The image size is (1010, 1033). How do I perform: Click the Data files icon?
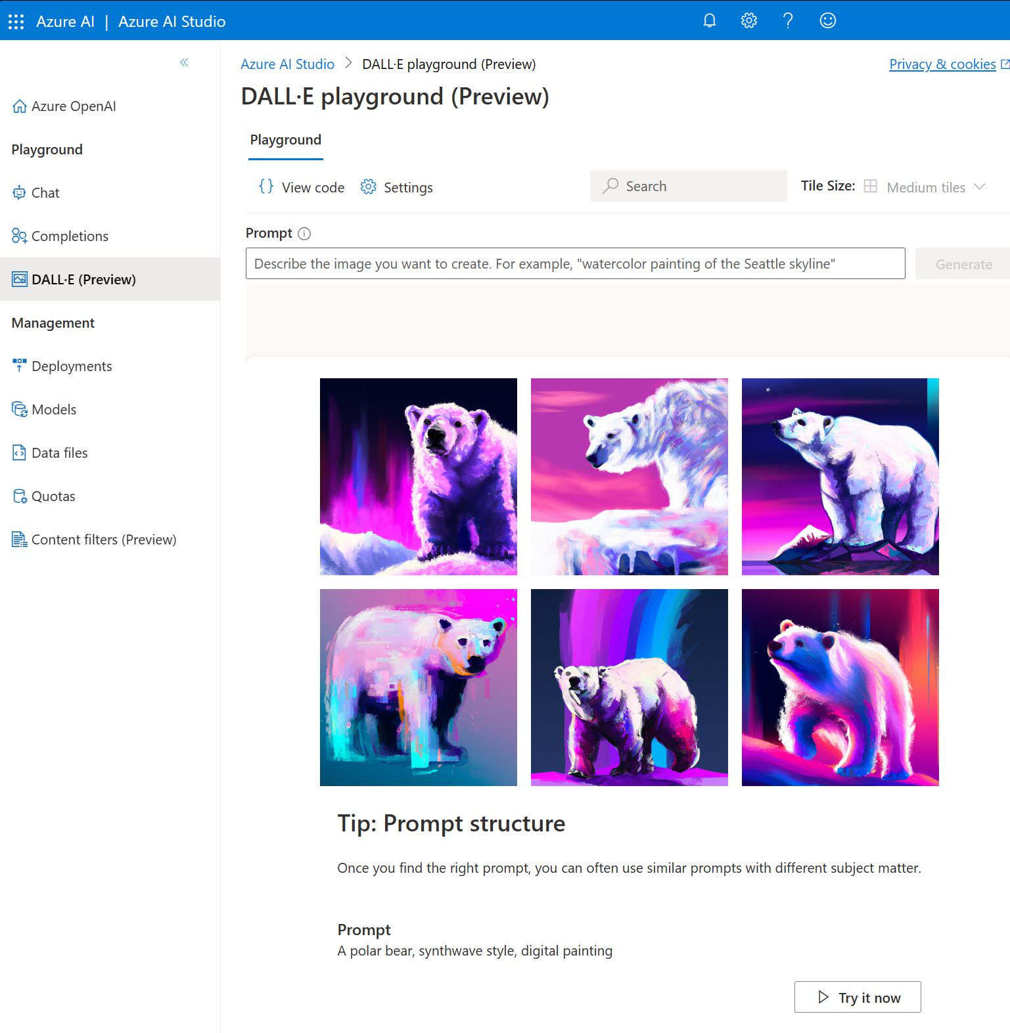pos(20,453)
